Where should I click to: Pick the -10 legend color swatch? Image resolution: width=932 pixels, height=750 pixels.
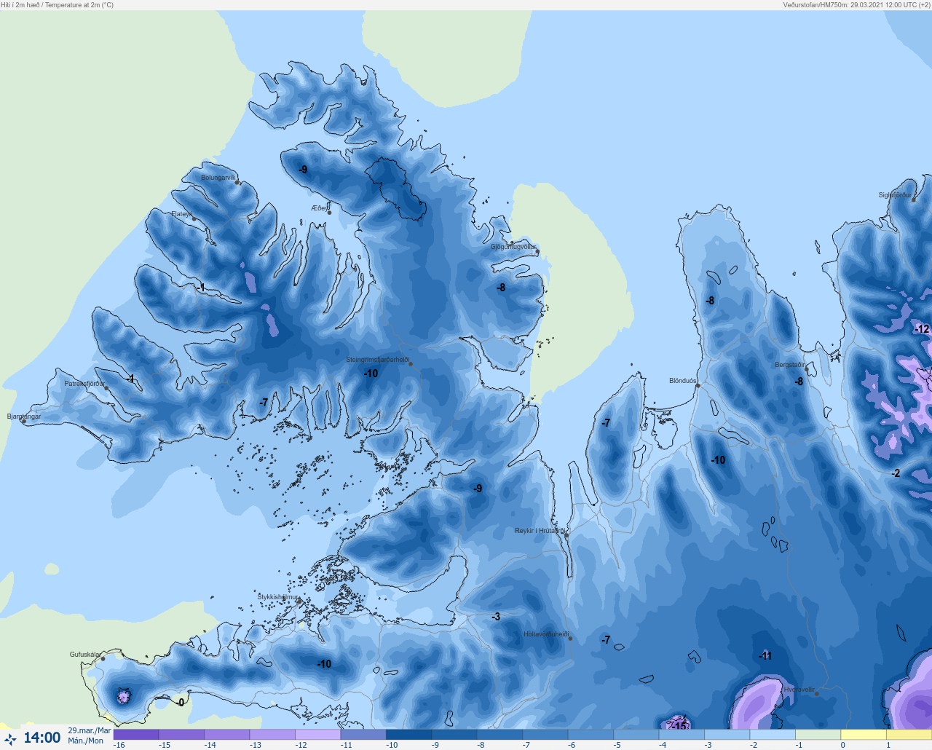coord(408,735)
